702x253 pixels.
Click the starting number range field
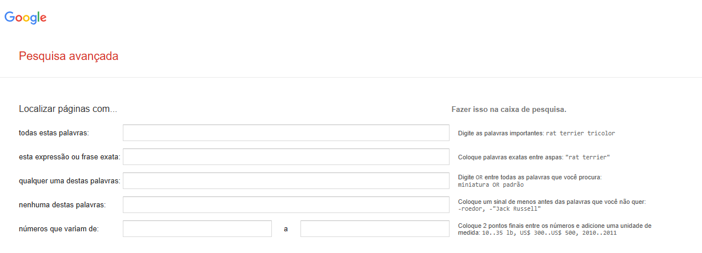[x=197, y=229]
